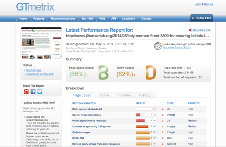
Task: Go to Top 1000 page
Action: (x=87, y=19)
